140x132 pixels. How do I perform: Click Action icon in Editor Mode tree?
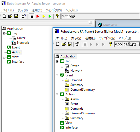(x=62, y=94)
